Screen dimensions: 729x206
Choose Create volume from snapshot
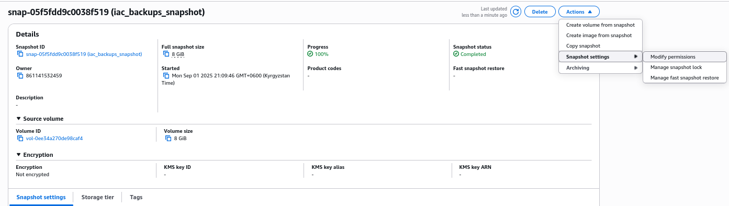tap(600, 25)
